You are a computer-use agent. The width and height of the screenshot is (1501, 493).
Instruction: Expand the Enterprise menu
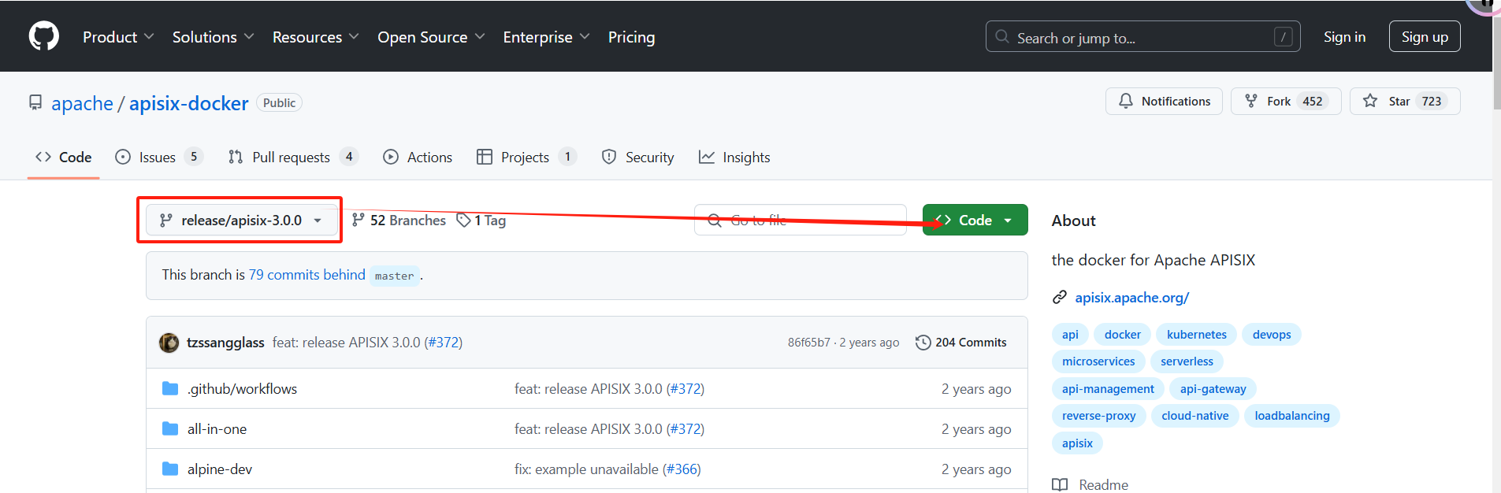click(546, 37)
